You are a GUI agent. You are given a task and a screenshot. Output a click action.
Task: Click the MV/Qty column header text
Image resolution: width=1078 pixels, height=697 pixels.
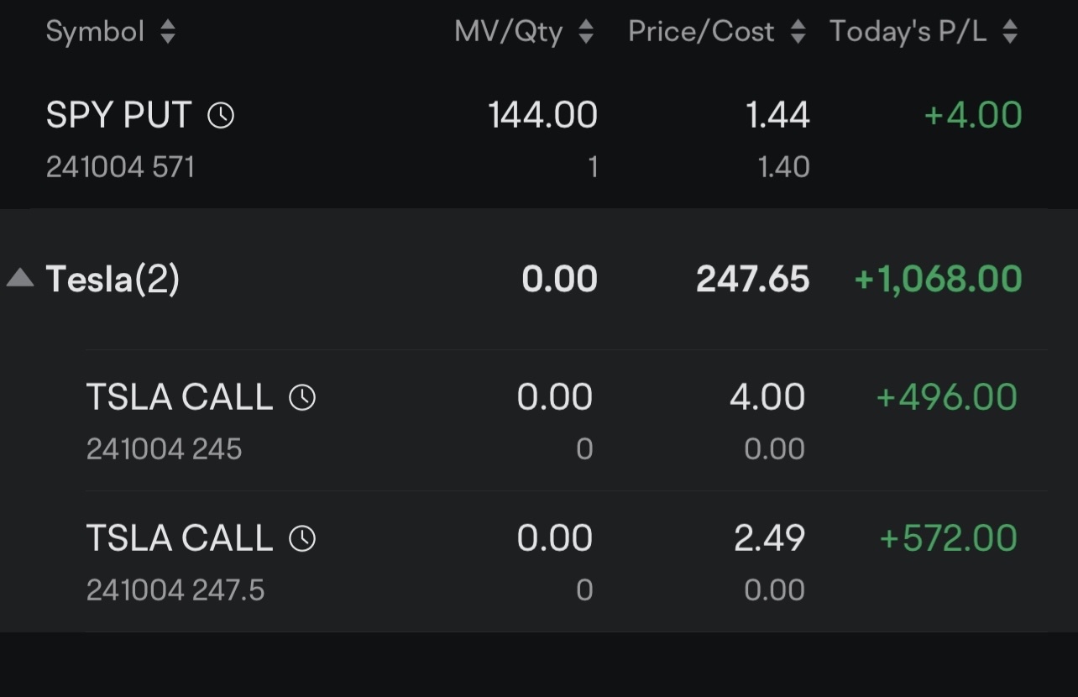[x=509, y=32]
